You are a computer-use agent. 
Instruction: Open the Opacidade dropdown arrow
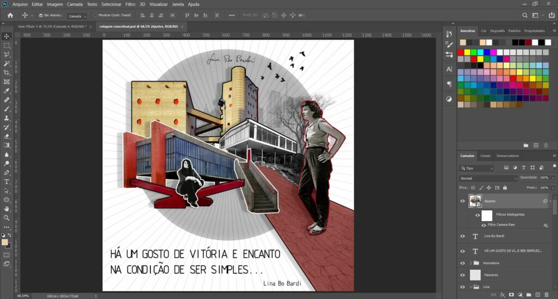(553, 178)
